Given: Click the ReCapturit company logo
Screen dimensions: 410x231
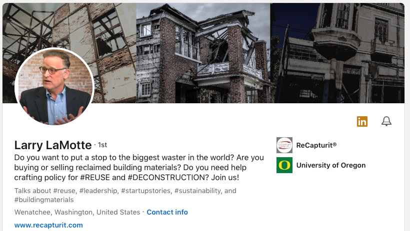Looking at the screenshot, I should 284,145.
